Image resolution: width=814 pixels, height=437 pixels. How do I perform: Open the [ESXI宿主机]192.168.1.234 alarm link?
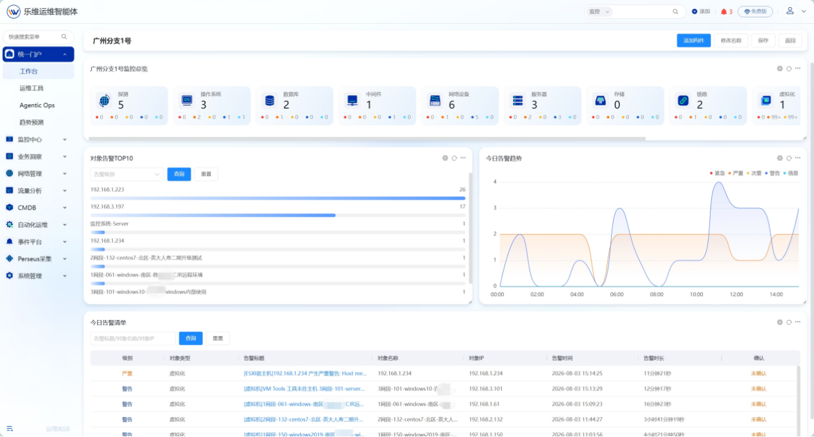click(x=305, y=374)
